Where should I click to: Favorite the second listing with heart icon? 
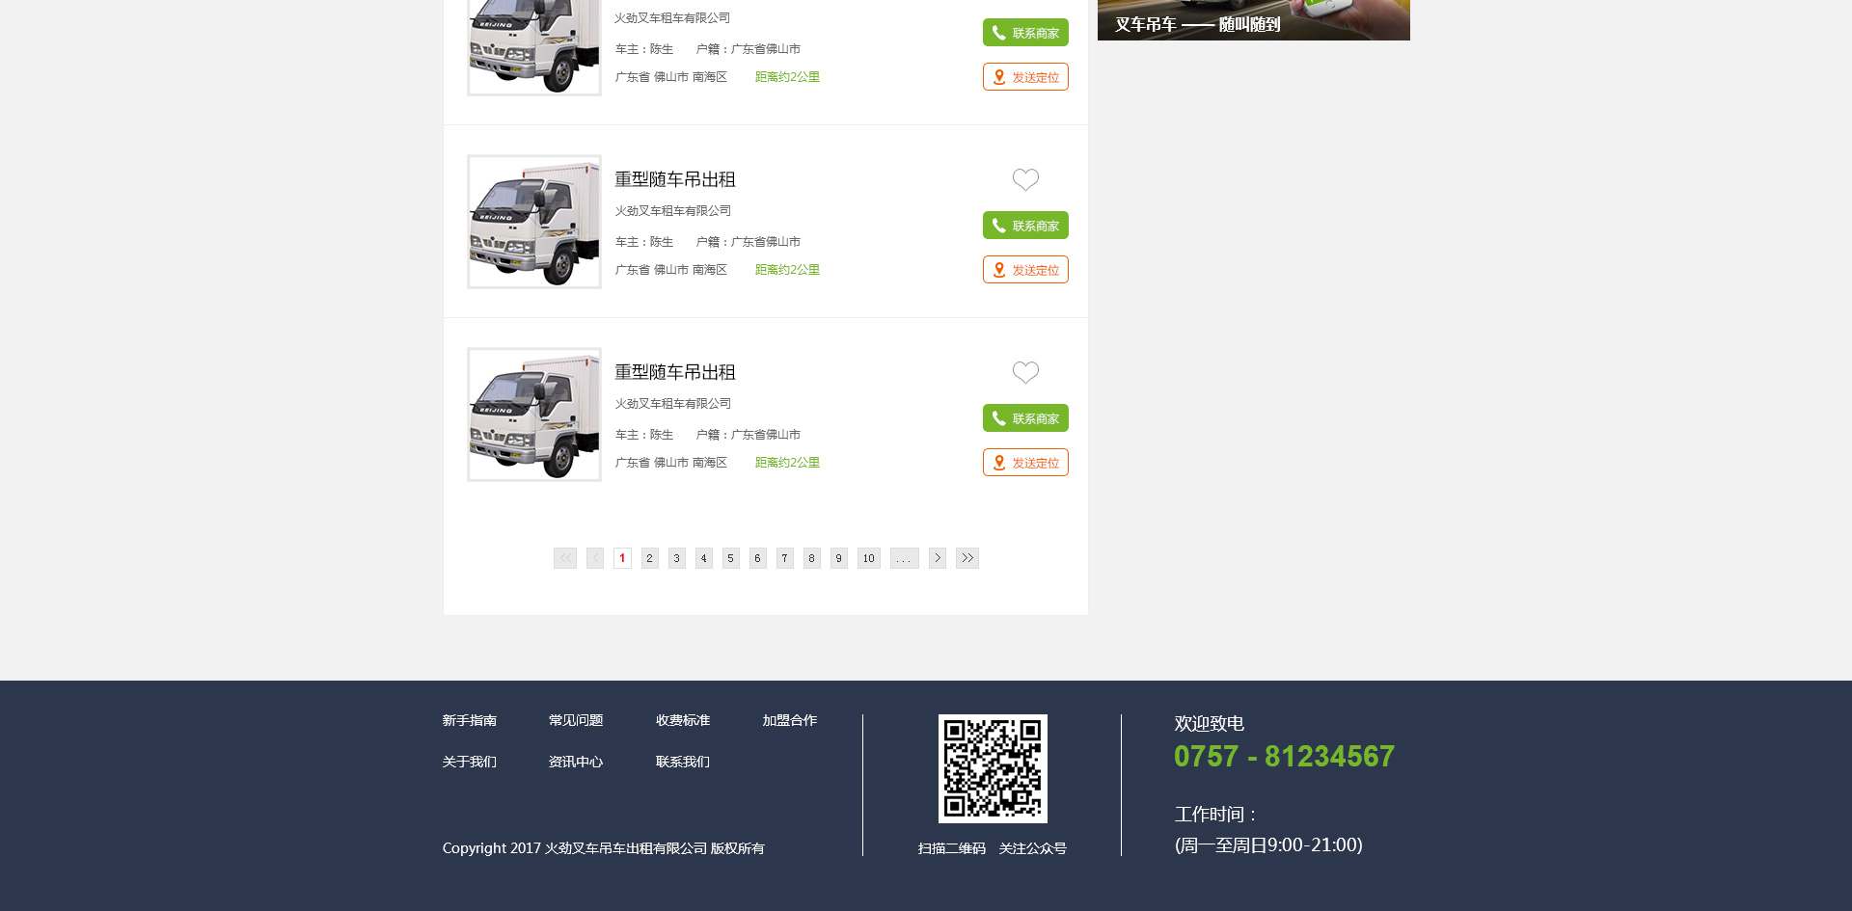tap(1025, 179)
